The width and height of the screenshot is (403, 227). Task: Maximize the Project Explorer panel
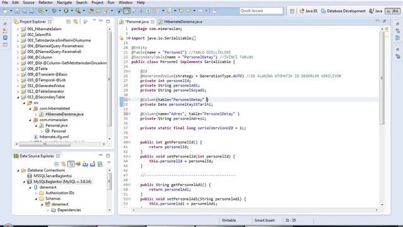coord(108,21)
